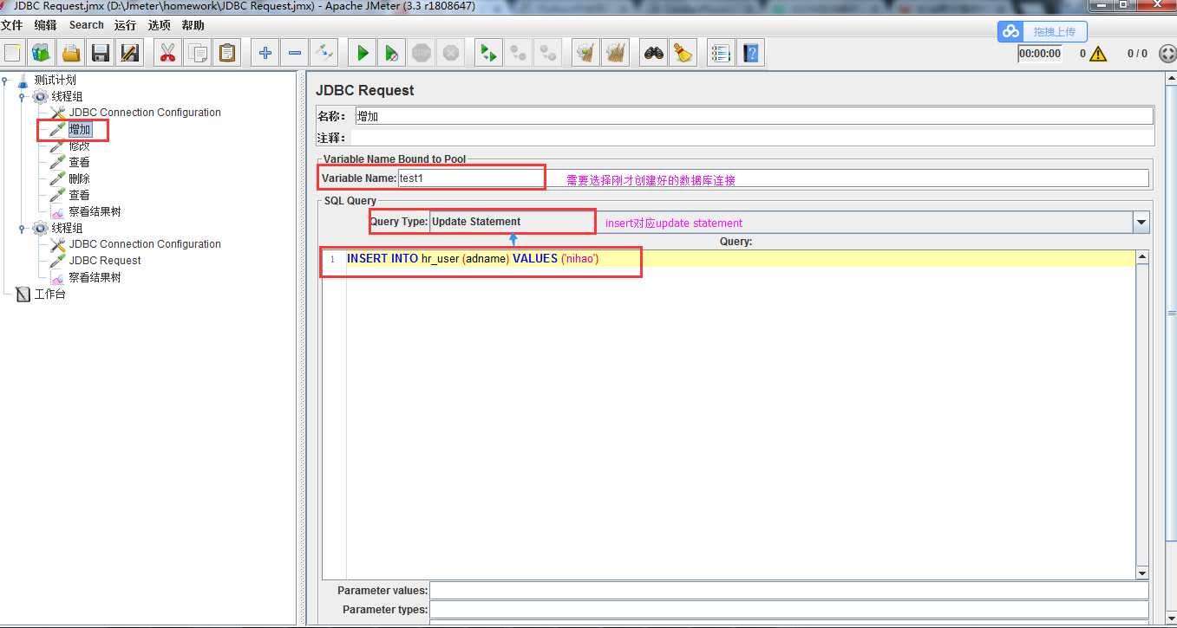Click the Open folder toolbar icon
This screenshot has height=628, width=1177.
70,53
